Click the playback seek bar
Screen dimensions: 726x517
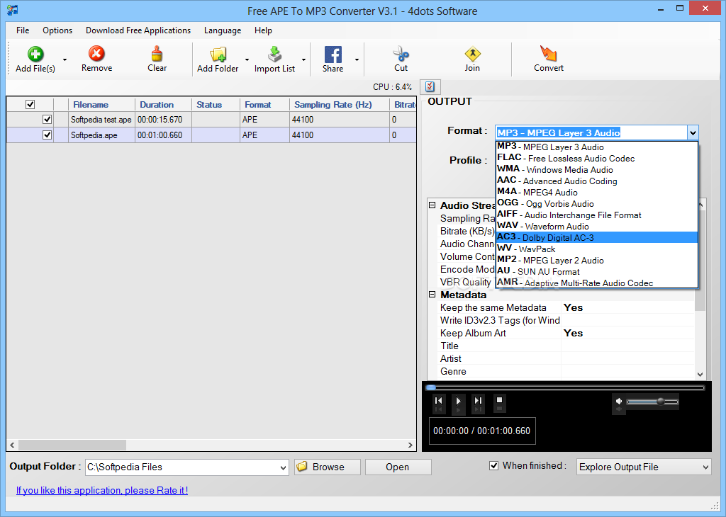(566, 387)
